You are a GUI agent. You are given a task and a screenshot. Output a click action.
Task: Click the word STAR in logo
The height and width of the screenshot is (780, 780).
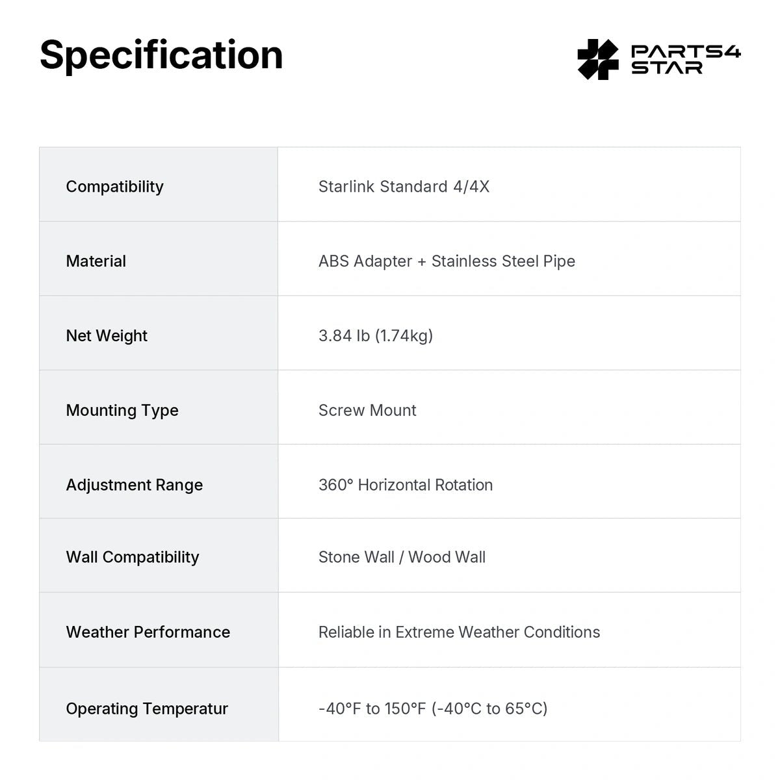(x=667, y=68)
